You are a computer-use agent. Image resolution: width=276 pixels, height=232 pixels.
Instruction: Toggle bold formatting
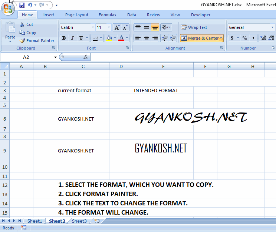pos(64,38)
